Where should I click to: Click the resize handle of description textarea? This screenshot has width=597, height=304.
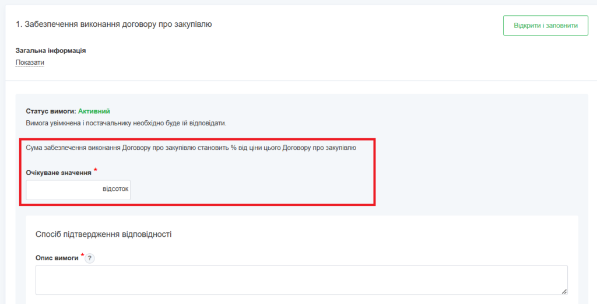pos(564,291)
